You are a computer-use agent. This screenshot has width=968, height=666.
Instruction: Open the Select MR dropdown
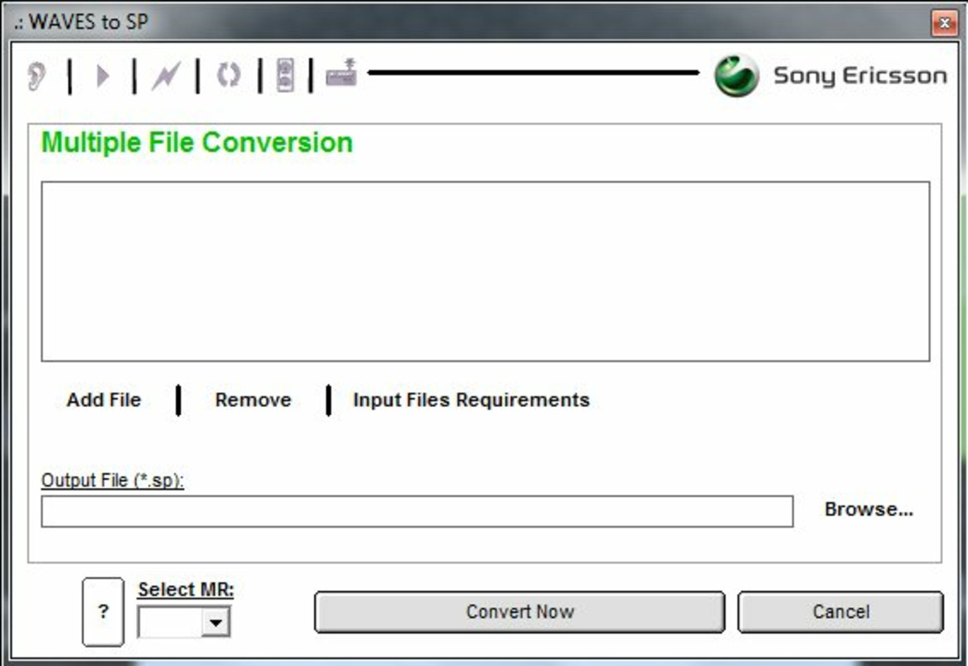[216, 622]
